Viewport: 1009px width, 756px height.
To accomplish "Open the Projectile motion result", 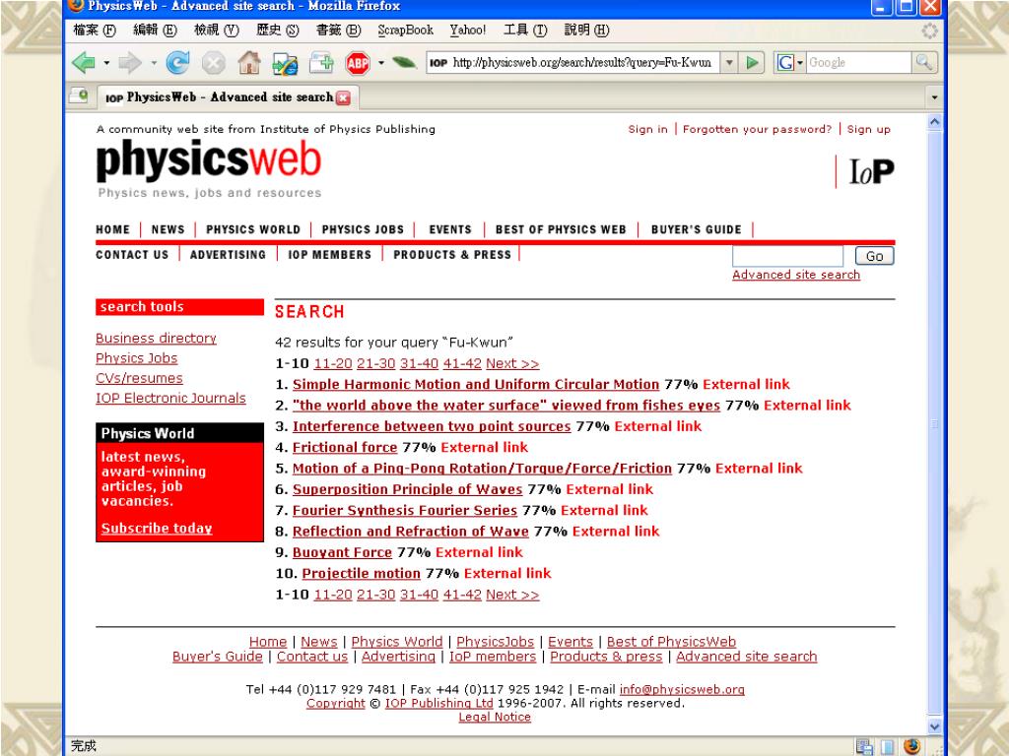I will click(x=361, y=574).
